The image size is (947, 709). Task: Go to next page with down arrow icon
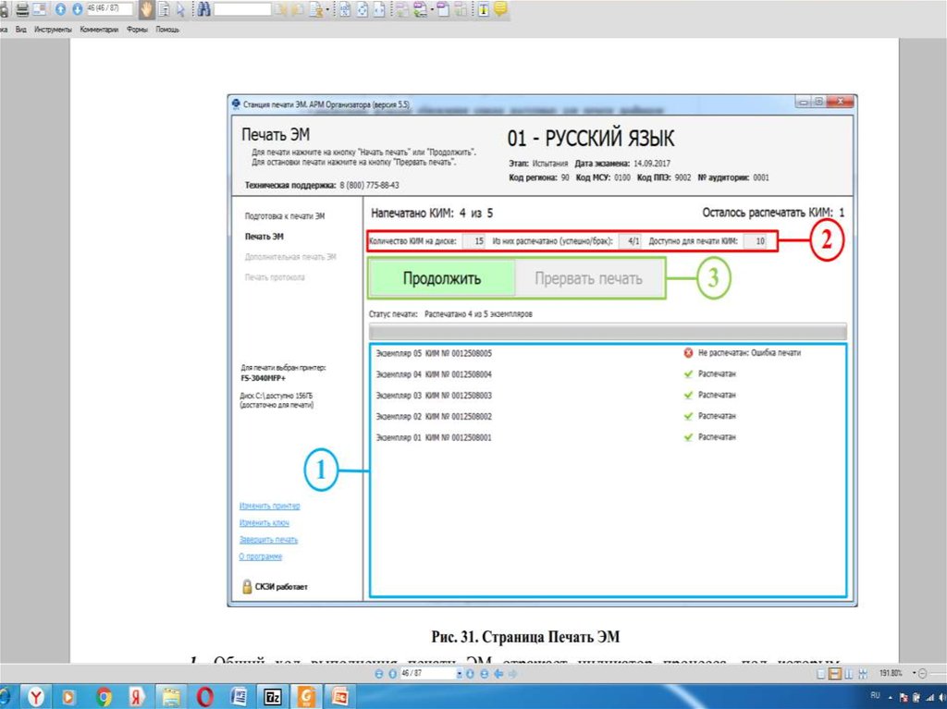(78, 9)
